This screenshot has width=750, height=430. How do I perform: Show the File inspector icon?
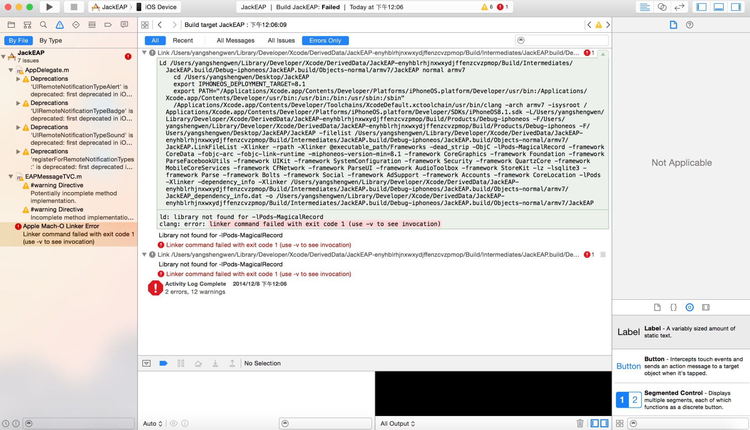pyautogui.click(x=673, y=25)
